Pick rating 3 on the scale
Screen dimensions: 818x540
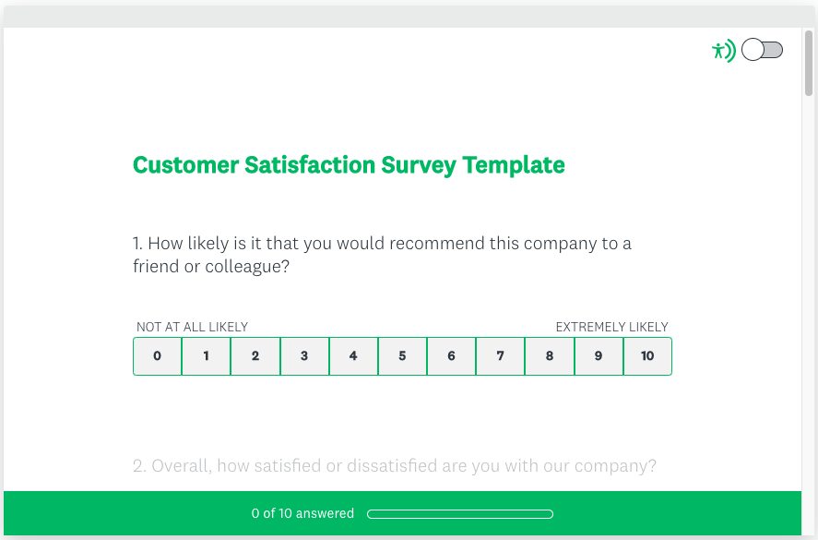tap(304, 356)
